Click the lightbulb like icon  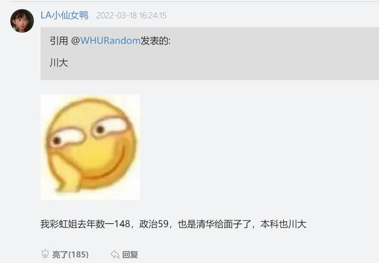(45, 254)
